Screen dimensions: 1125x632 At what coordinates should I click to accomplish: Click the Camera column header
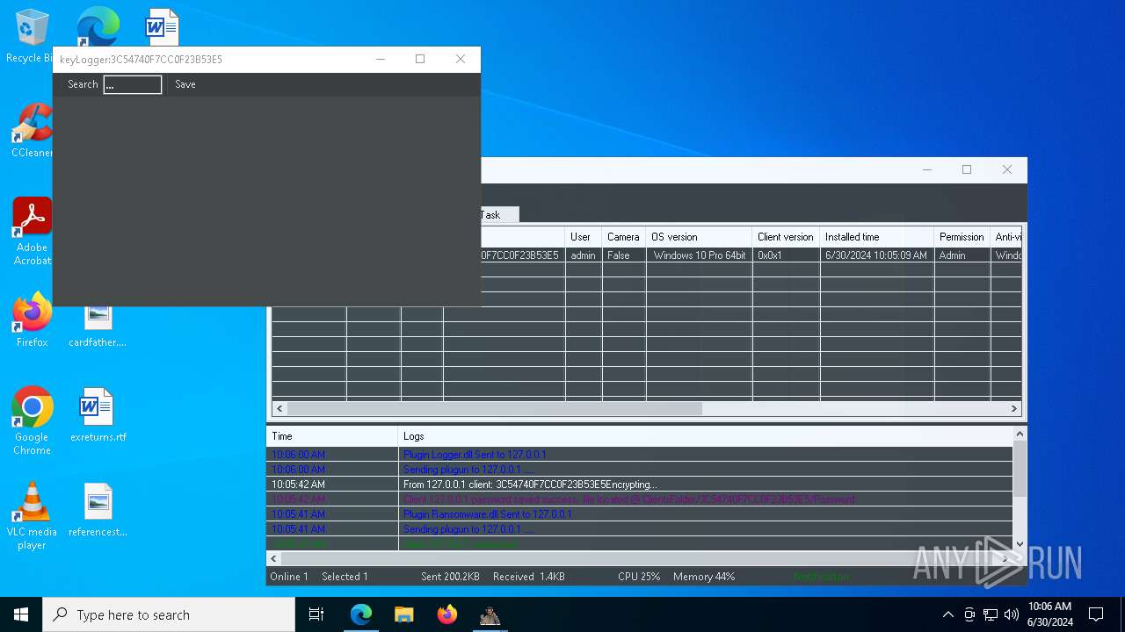[624, 237]
